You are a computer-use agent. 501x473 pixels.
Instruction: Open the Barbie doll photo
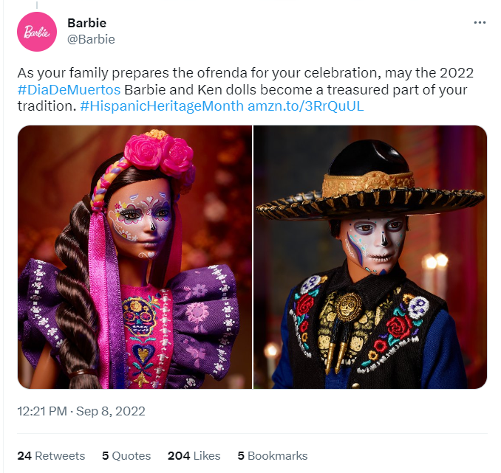click(x=134, y=257)
